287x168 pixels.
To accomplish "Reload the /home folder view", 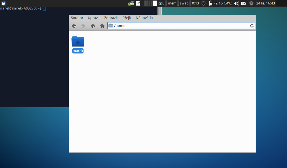I will pos(252,26).
